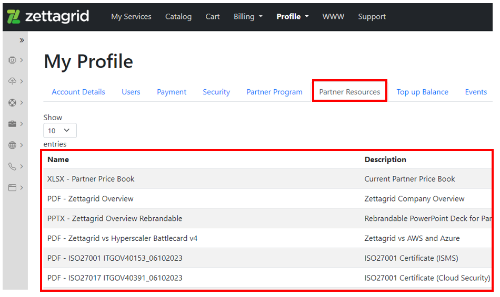500x297 pixels.
Task: Expand the sidebar with the double-chevron icon
Action: pyautogui.click(x=22, y=40)
